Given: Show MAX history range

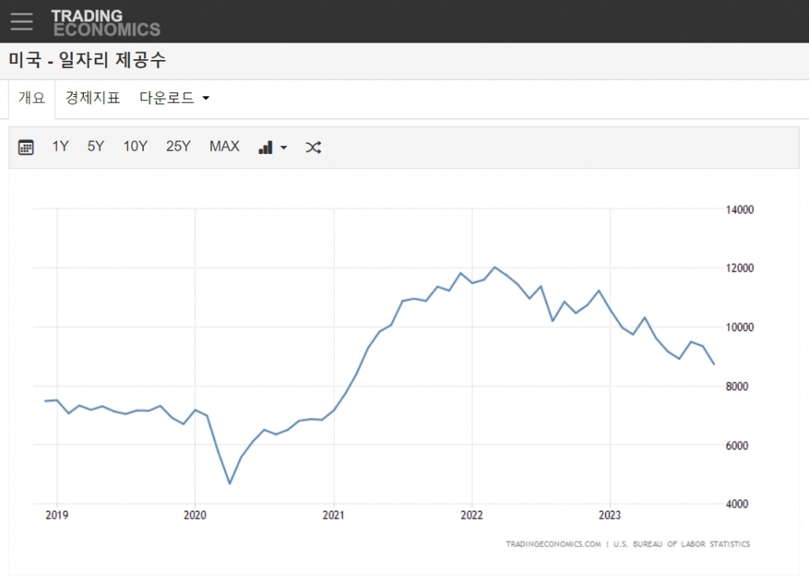Looking at the screenshot, I should coord(224,146).
